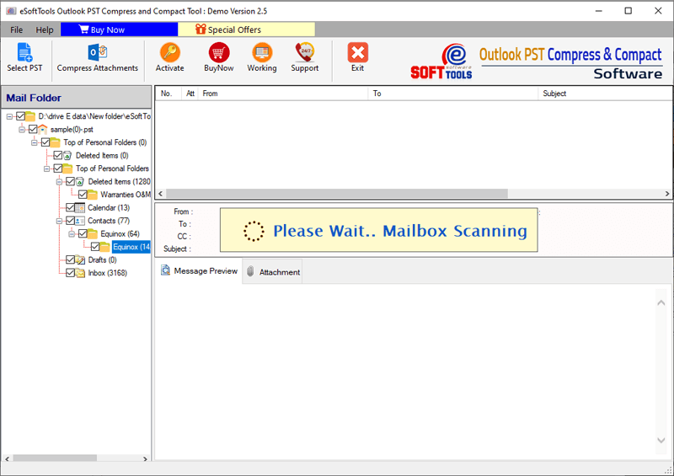674x476 pixels.
Task: Uncheck the Drafts (0) checkbox
Action: (x=70, y=259)
